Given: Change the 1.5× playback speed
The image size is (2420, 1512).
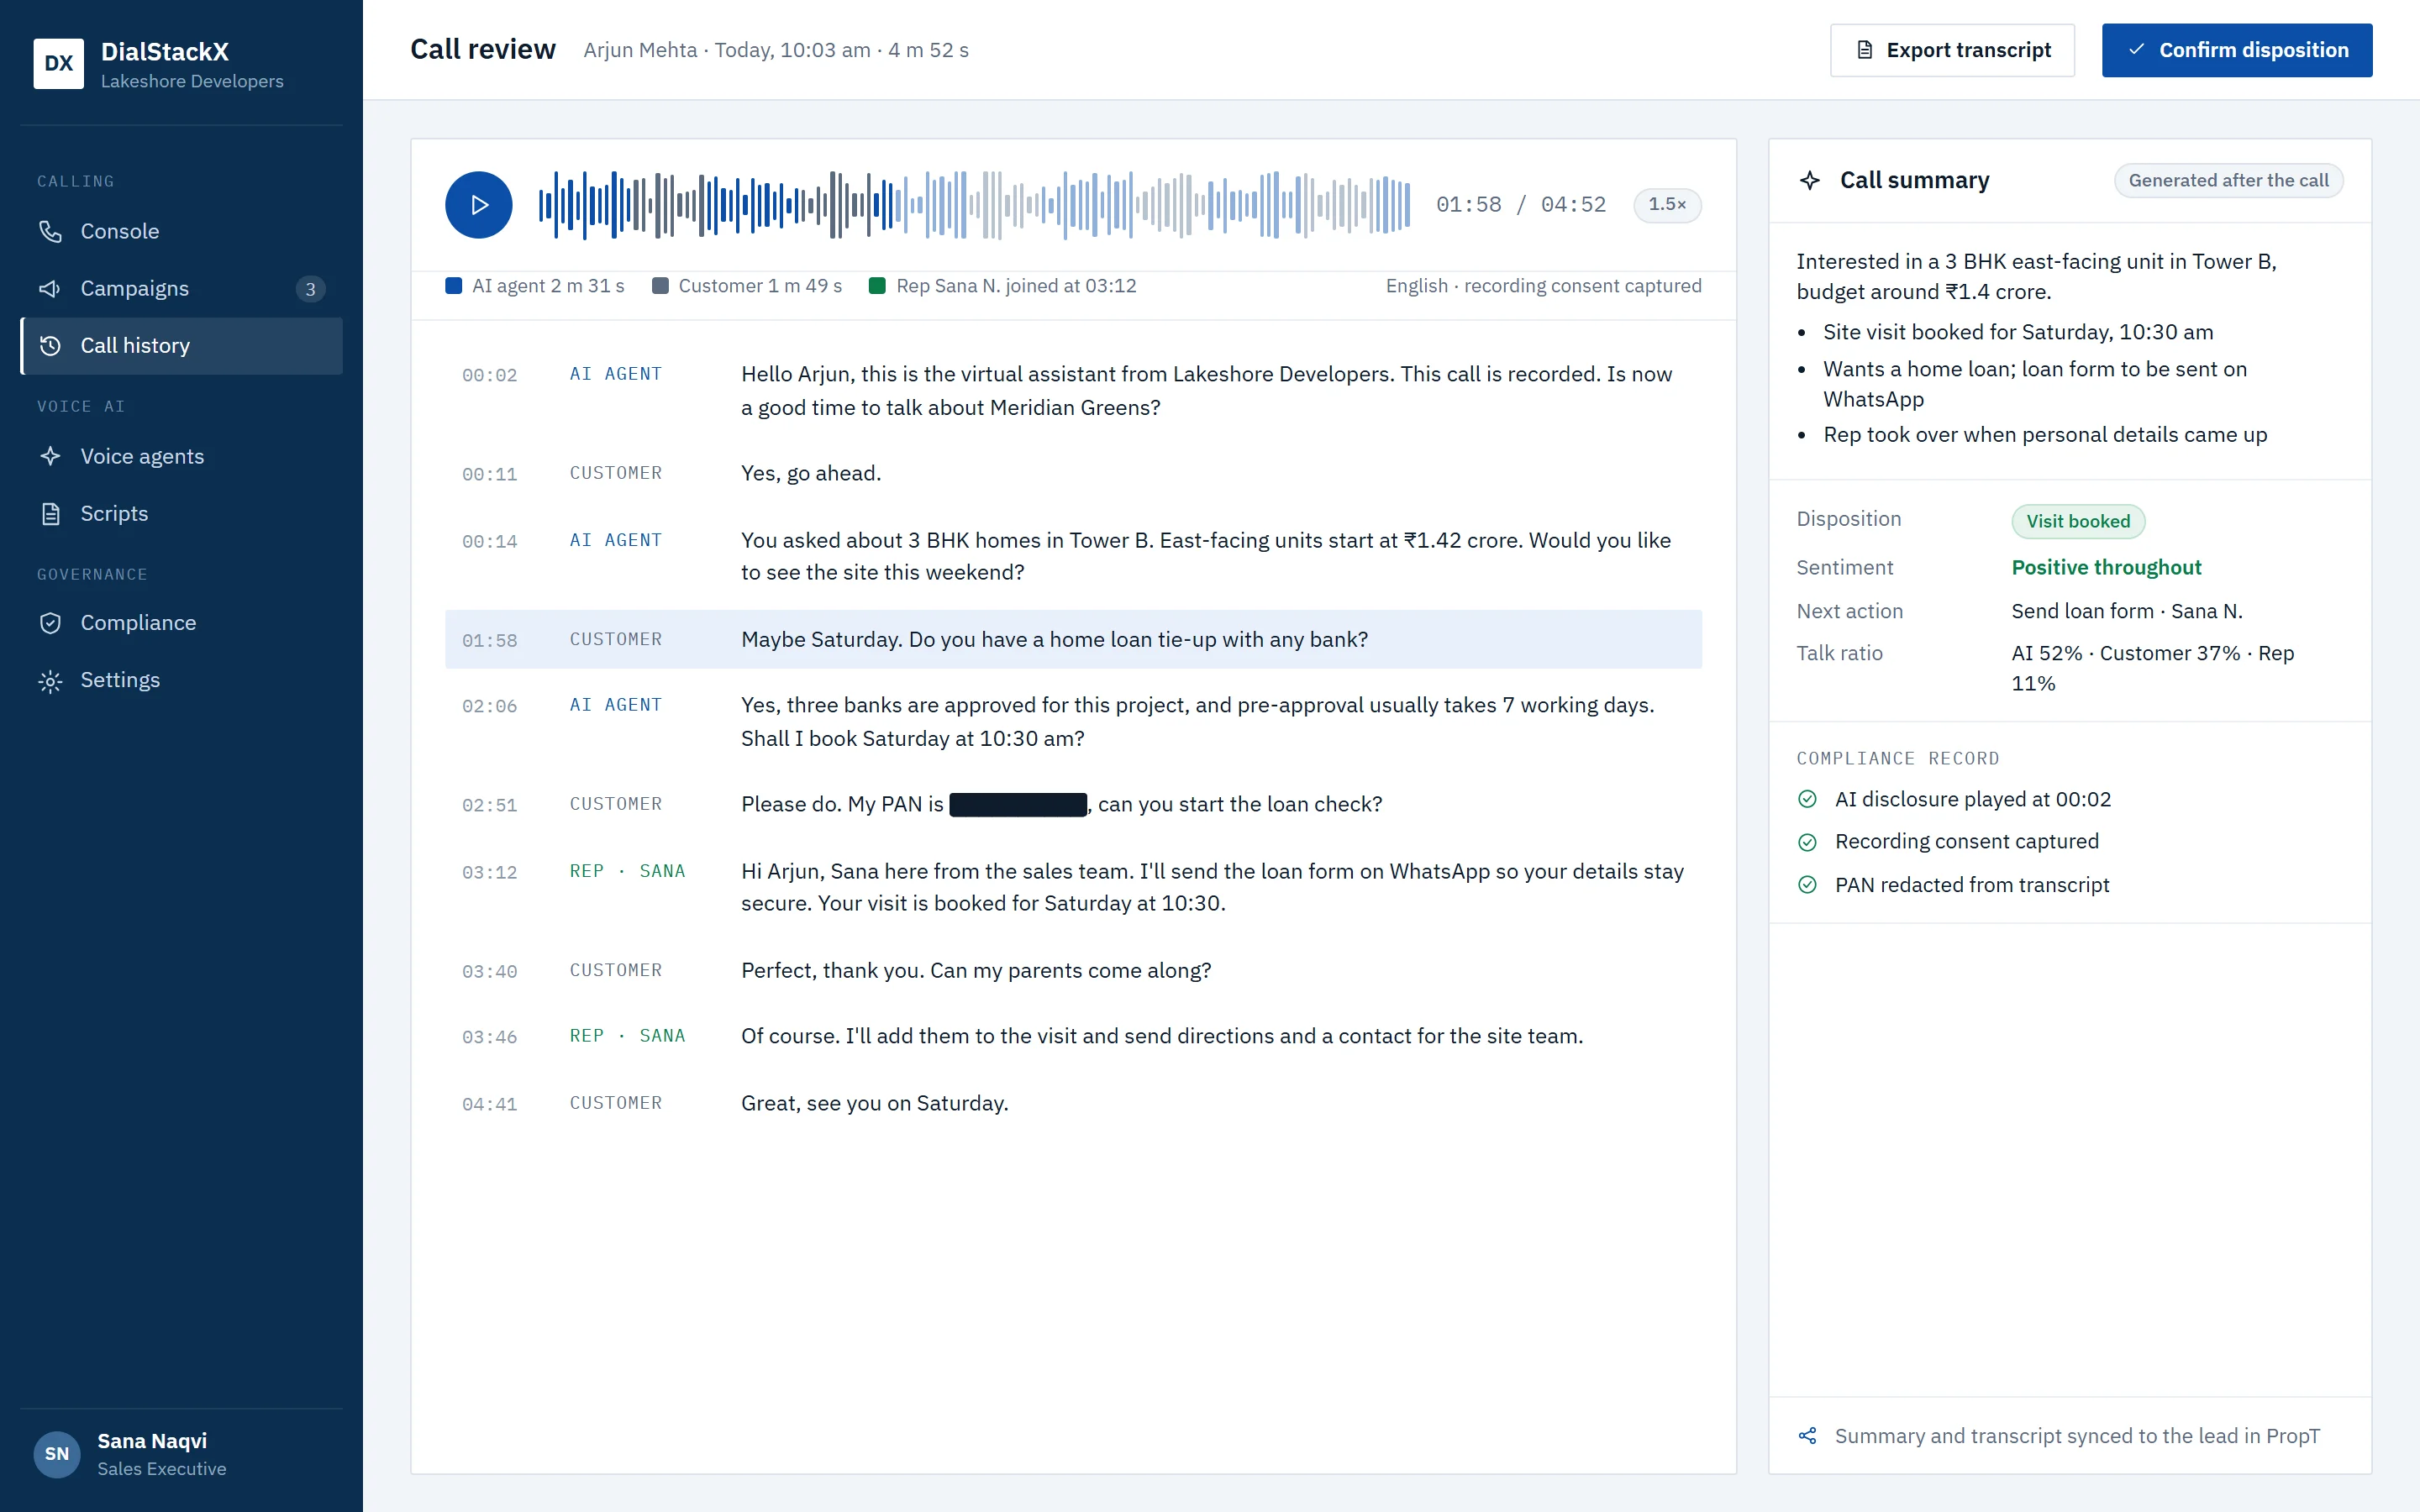Looking at the screenshot, I should (x=1667, y=204).
